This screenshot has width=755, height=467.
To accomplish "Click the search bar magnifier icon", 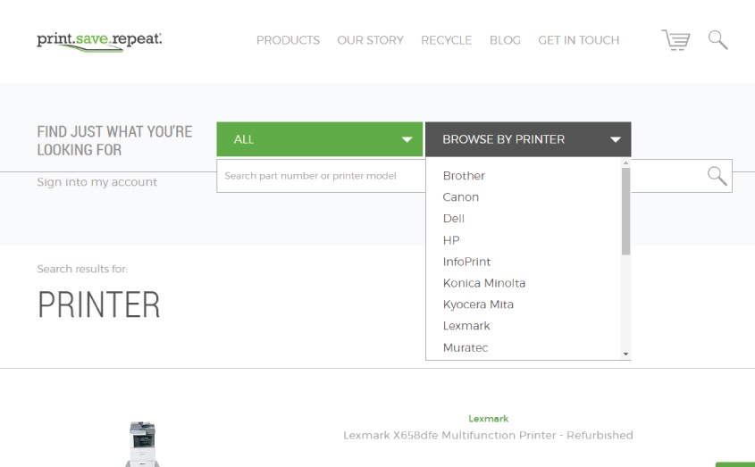I will point(717,176).
